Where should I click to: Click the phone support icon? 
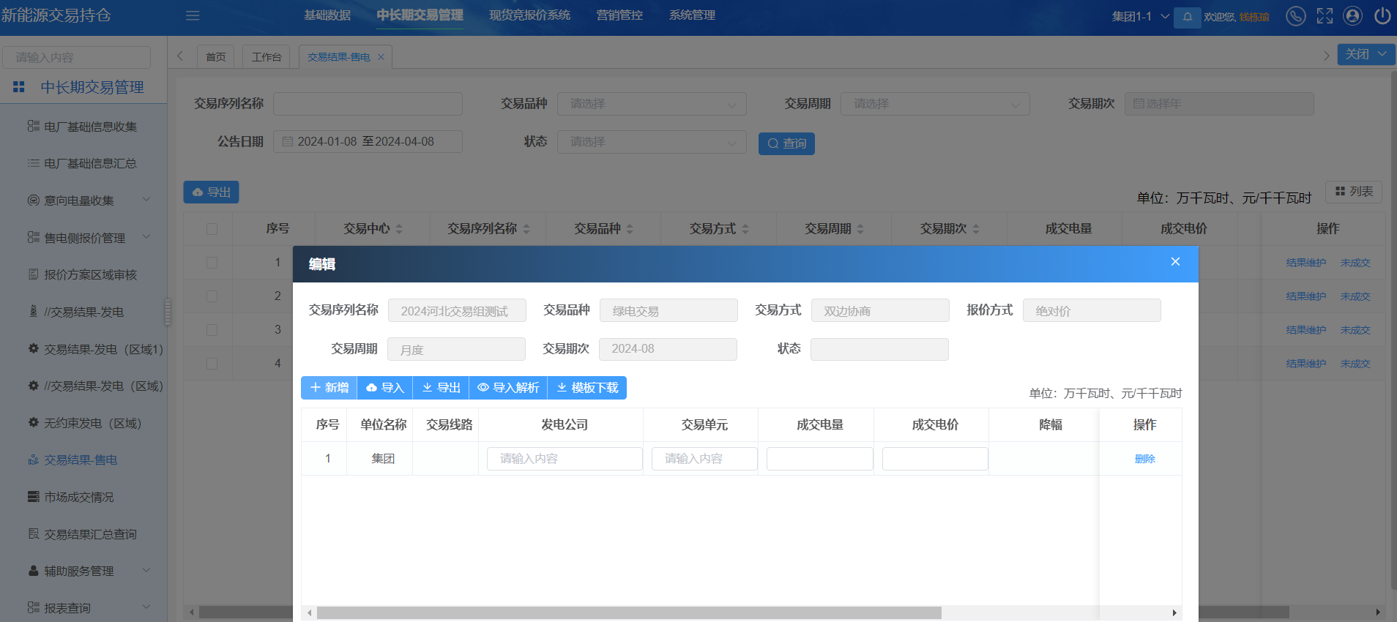1295,15
